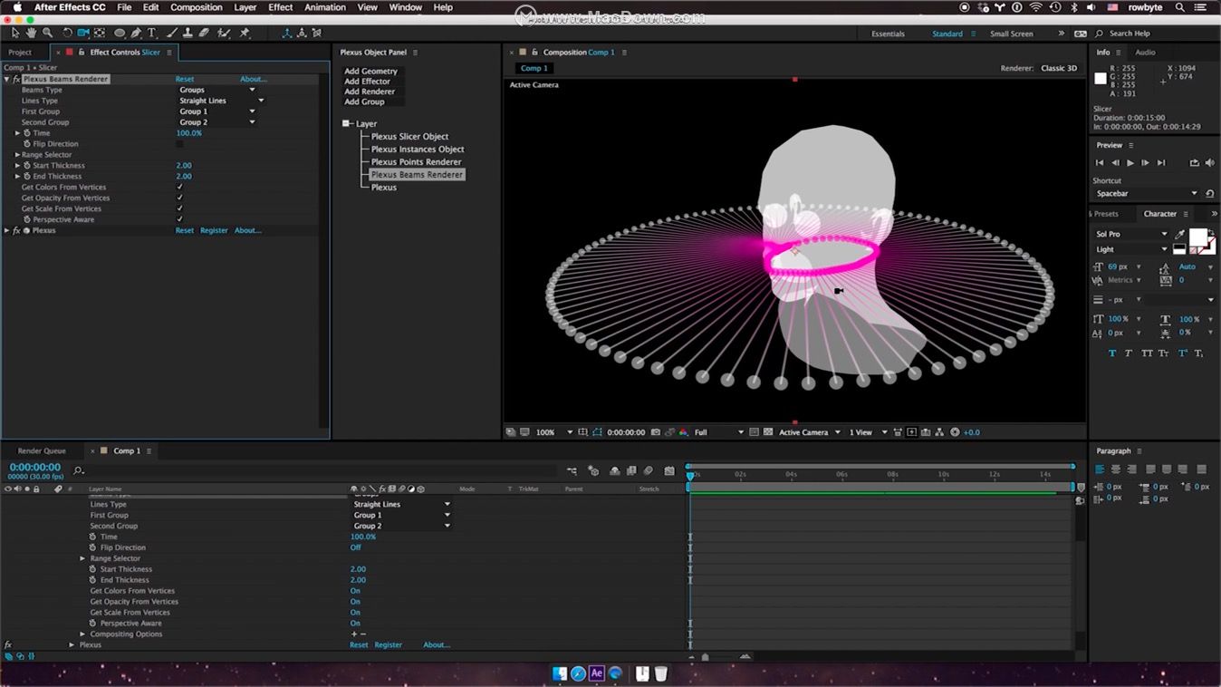Select the Puppet Pin tool

pyautogui.click(x=245, y=33)
